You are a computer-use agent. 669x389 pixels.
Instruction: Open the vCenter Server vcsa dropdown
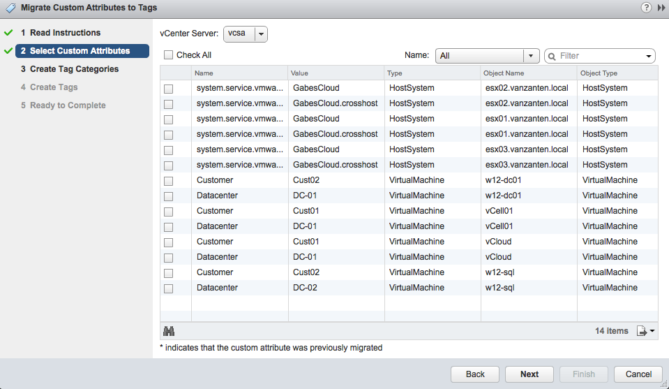point(246,34)
